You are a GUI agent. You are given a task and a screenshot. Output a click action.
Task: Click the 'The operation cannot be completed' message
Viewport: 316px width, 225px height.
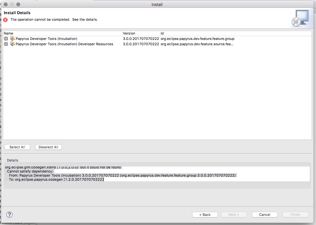coord(54,19)
